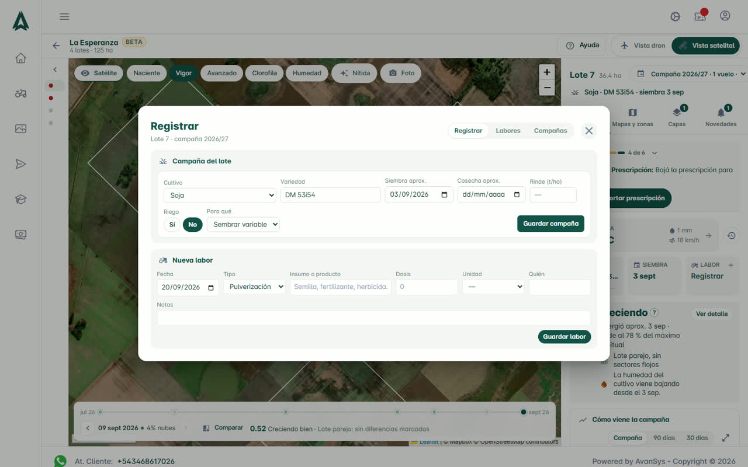
Task: Go back from La Esperanza
Action: click(x=56, y=46)
